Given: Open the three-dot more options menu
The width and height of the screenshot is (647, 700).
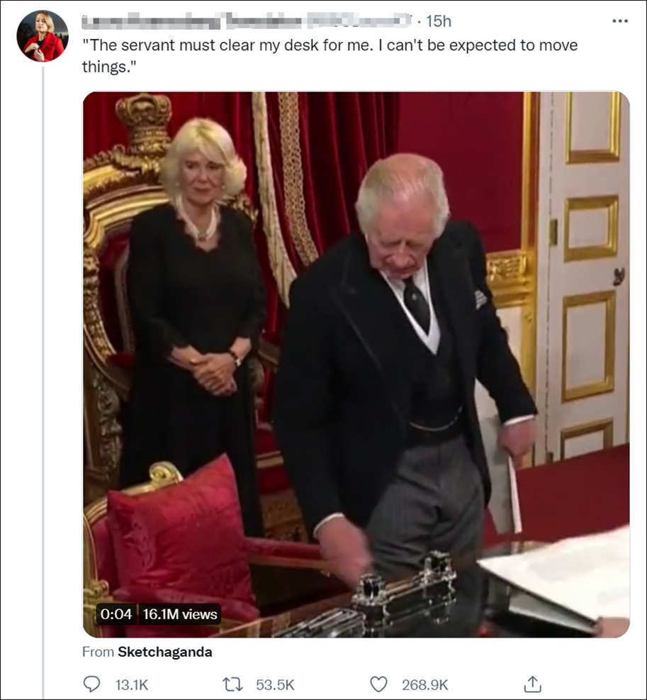Looking at the screenshot, I should 620,21.
